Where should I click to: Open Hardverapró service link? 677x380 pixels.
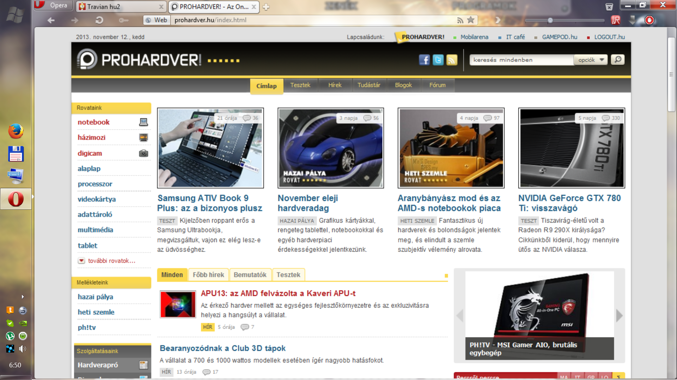pyautogui.click(x=98, y=365)
